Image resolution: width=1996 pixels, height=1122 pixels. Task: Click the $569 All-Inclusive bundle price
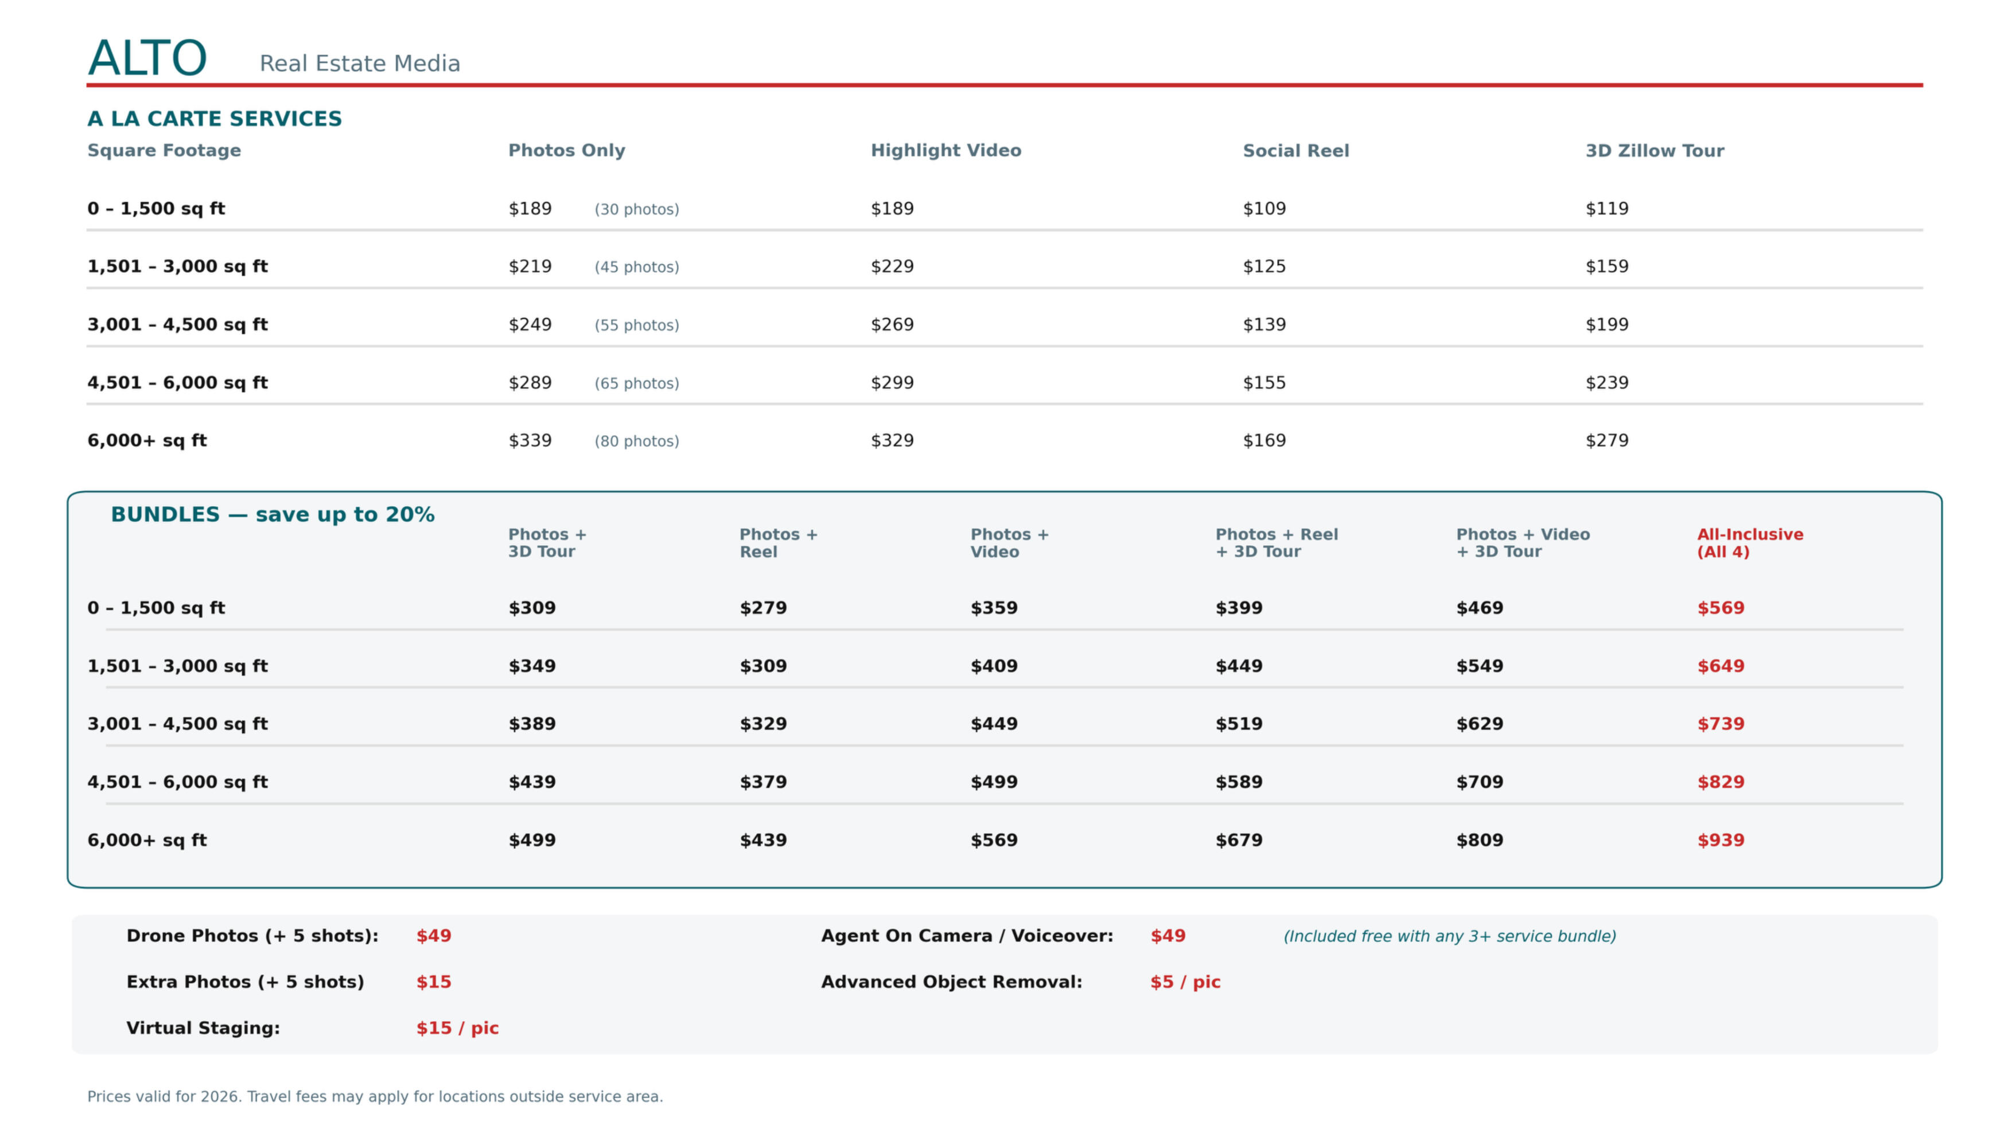tap(1720, 608)
